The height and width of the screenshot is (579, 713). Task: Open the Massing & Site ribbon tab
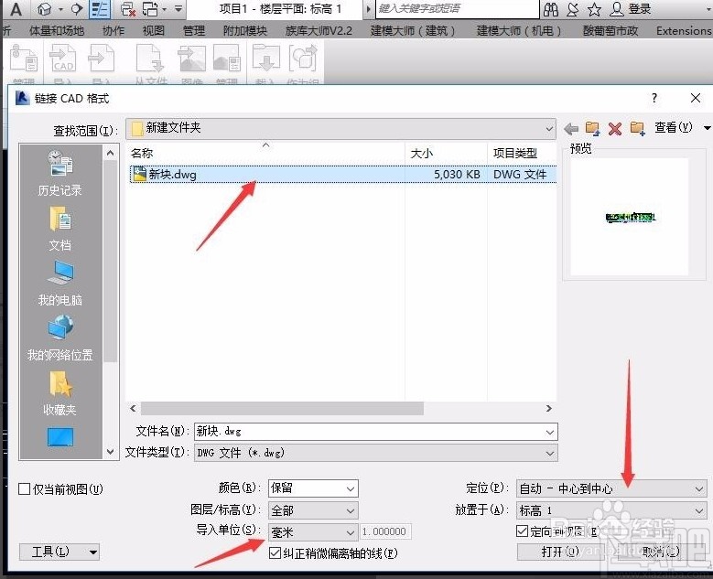(x=57, y=31)
